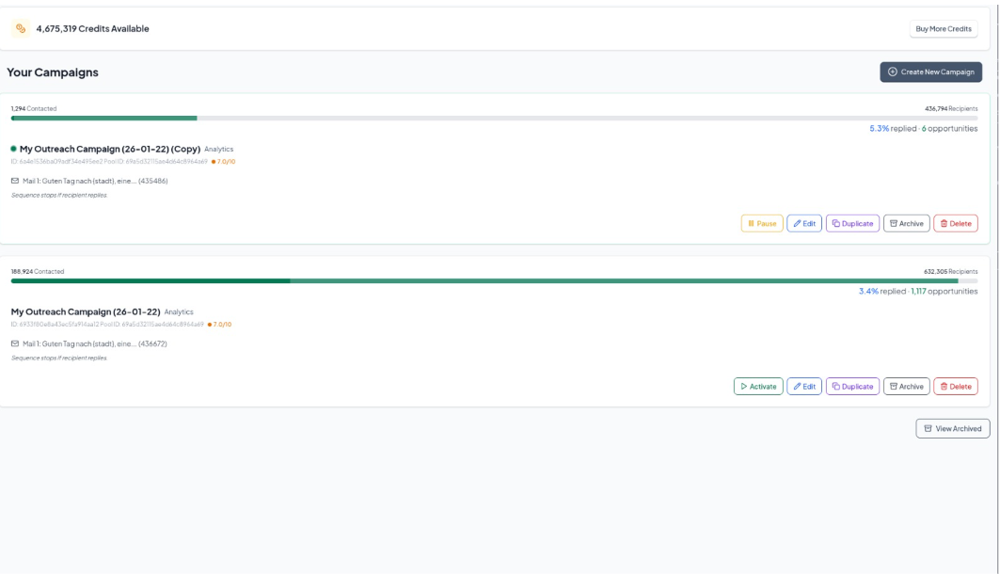
Task: Archive the first campaign (Copy)
Action: pyautogui.click(x=906, y=223)
